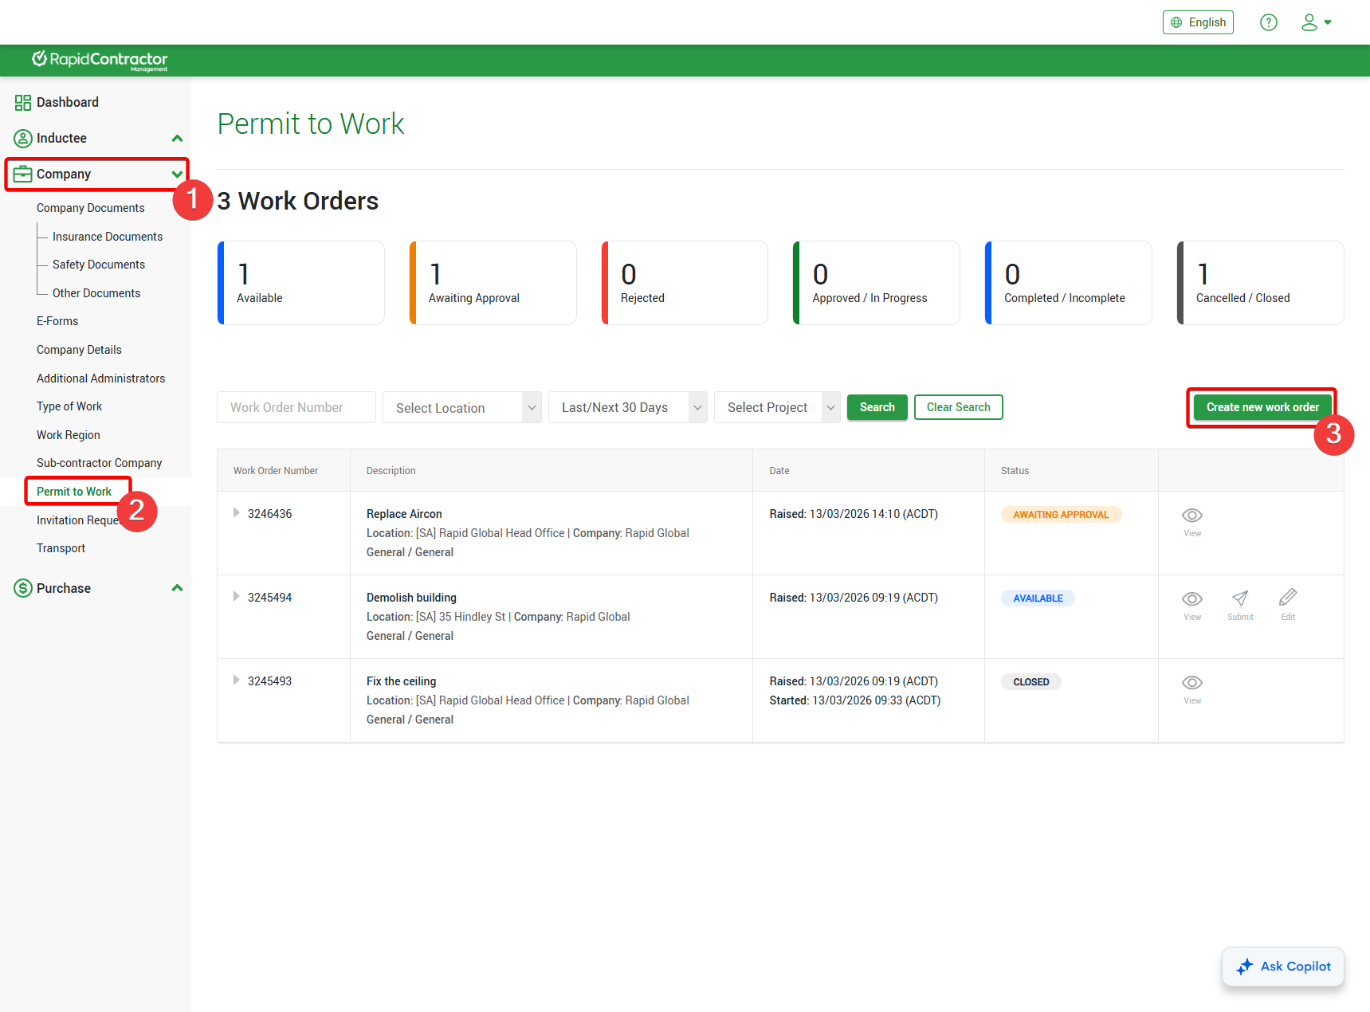Filter by the Awaiting Approval status card
This screenshot has width=1370, height=1012.
coord(493,283)
